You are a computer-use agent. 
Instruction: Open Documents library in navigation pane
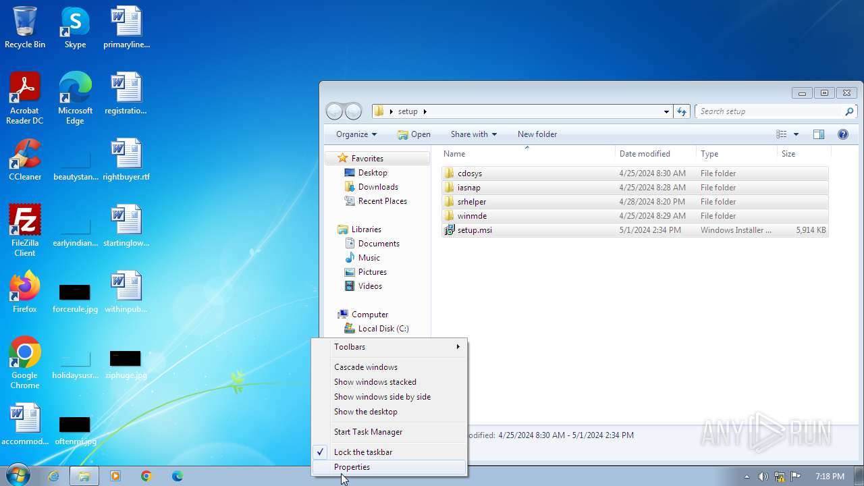[378, 244]
